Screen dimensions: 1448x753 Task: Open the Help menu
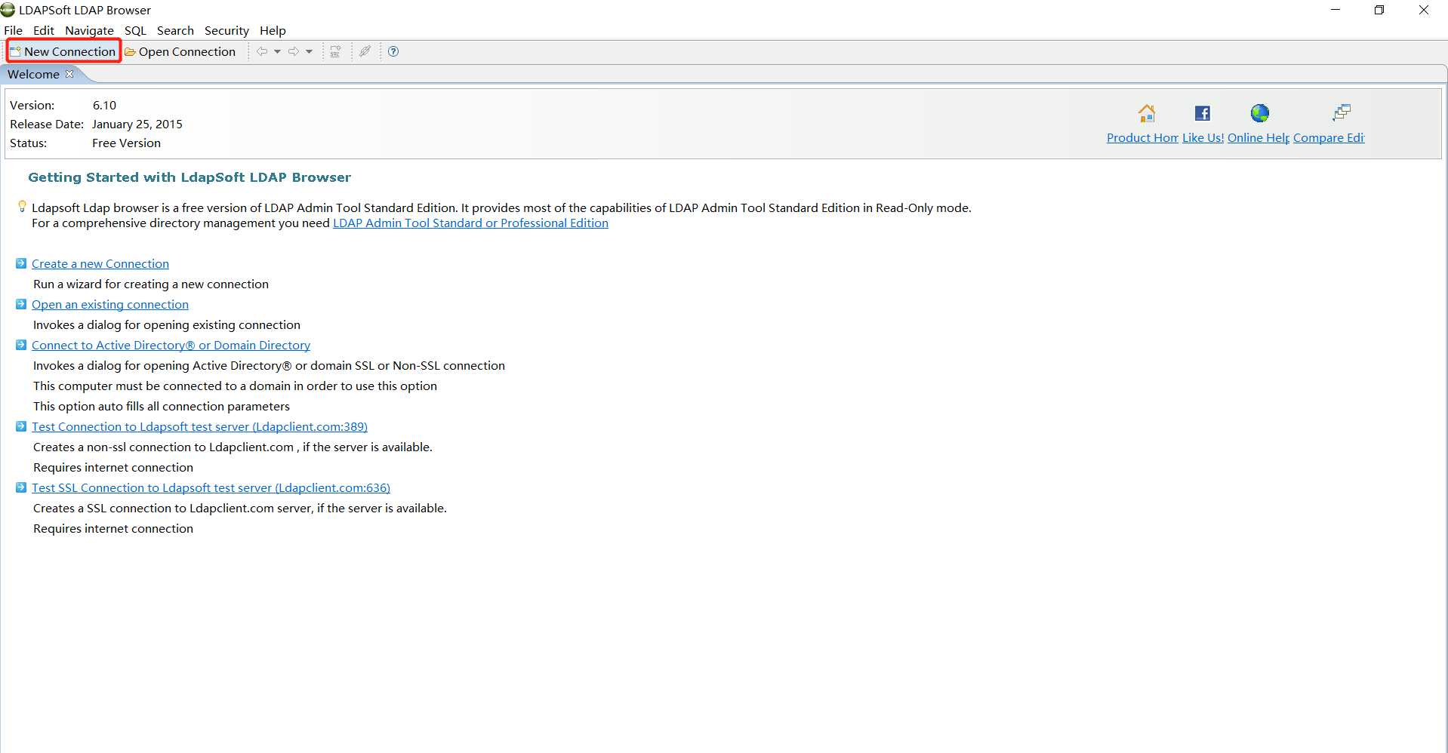click(273, 30)
